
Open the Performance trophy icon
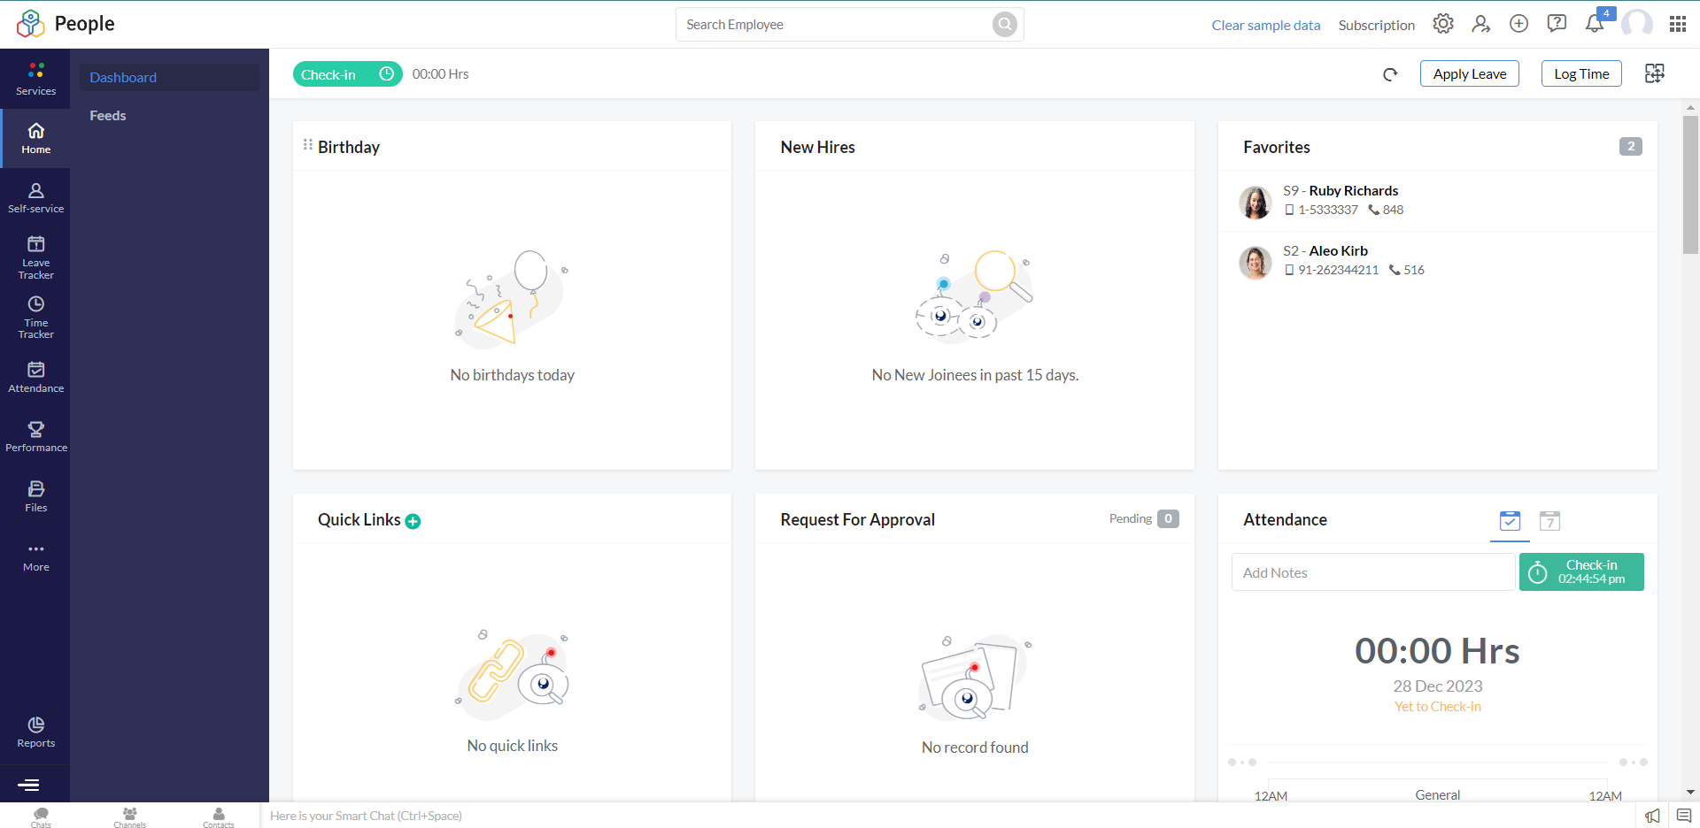35,436
